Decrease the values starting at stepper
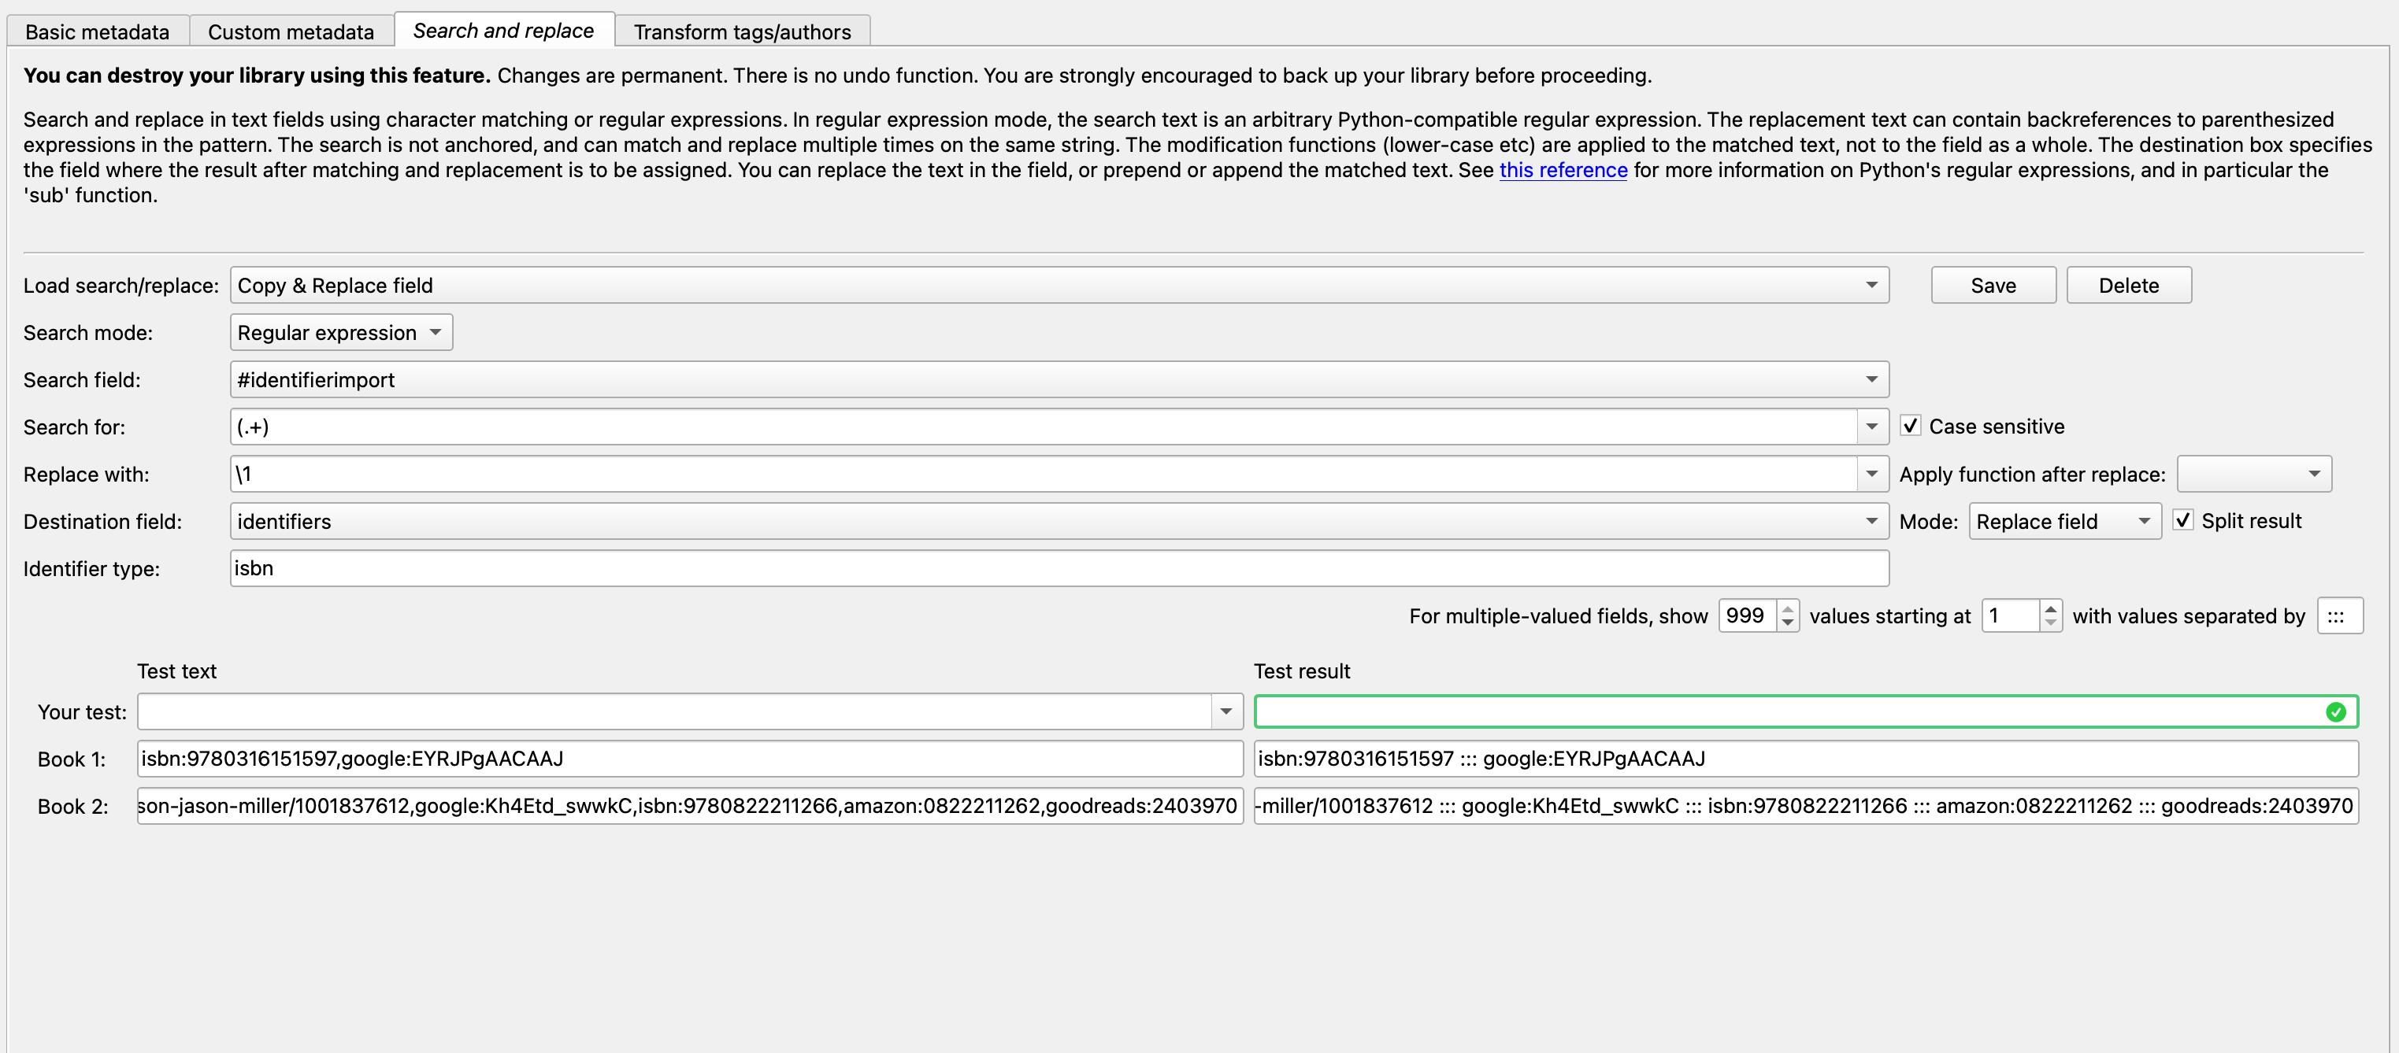Viewport: 2399px width, 1053px height. tap(2050, 623)
